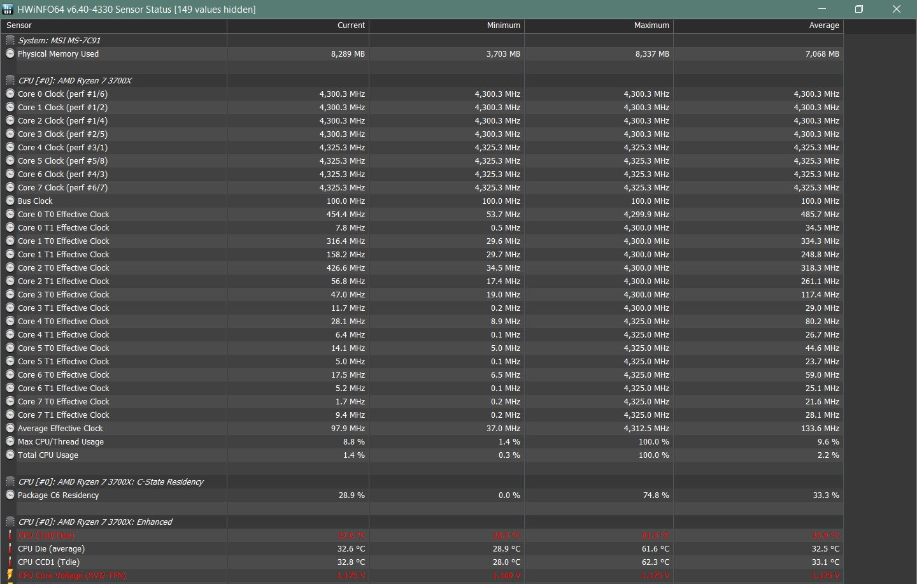Click the 485.7 MHz average value
Image resolution: width=917 pixels, height=584 pixels.
click(820, 214)
